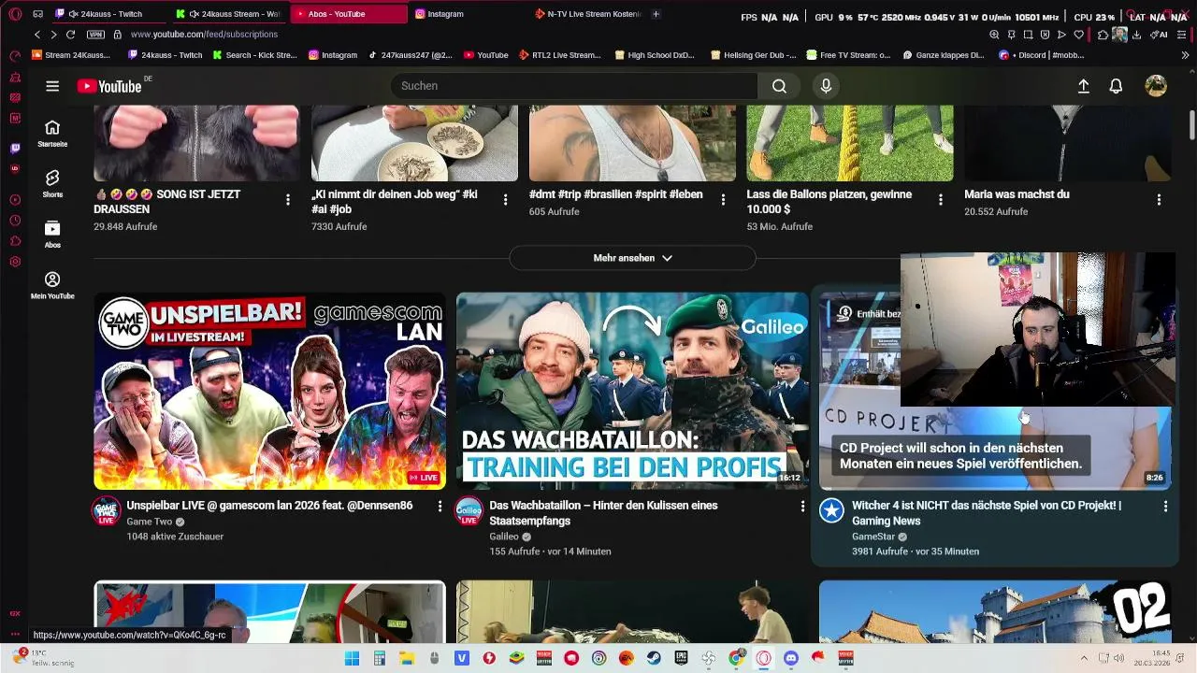Screen dimensions: 1197x673
Task: Open the Windows Start menu
Action: tap(352, 658)
